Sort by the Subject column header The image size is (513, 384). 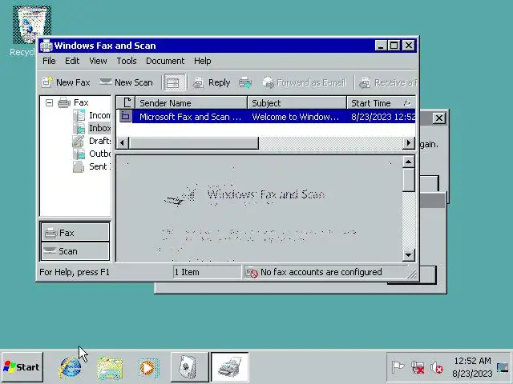click(x=297, y=103)
